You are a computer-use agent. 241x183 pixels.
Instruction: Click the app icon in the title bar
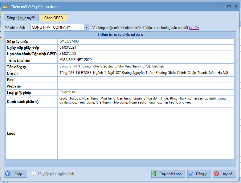(x=6, y=6)
